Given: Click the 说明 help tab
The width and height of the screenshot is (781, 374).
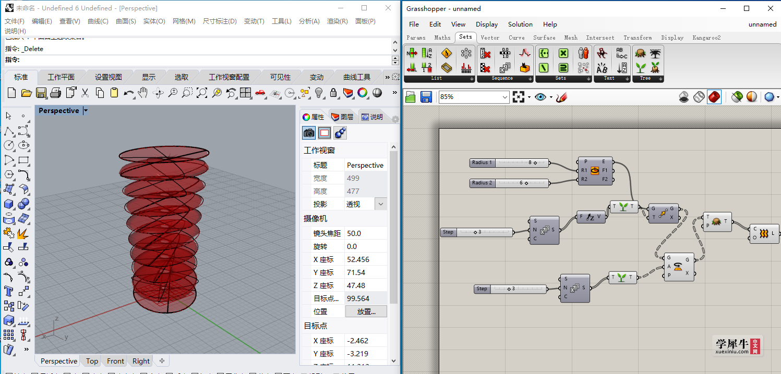Looking at the screenshot, I should coord(372,117).
